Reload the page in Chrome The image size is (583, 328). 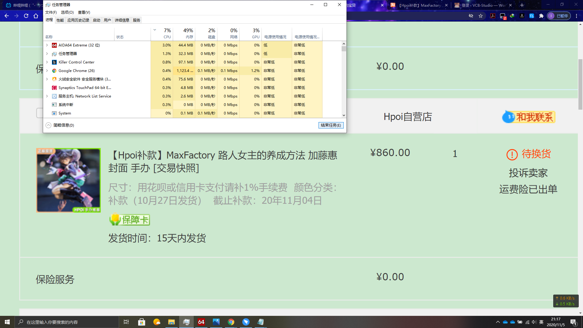[26, 16]
